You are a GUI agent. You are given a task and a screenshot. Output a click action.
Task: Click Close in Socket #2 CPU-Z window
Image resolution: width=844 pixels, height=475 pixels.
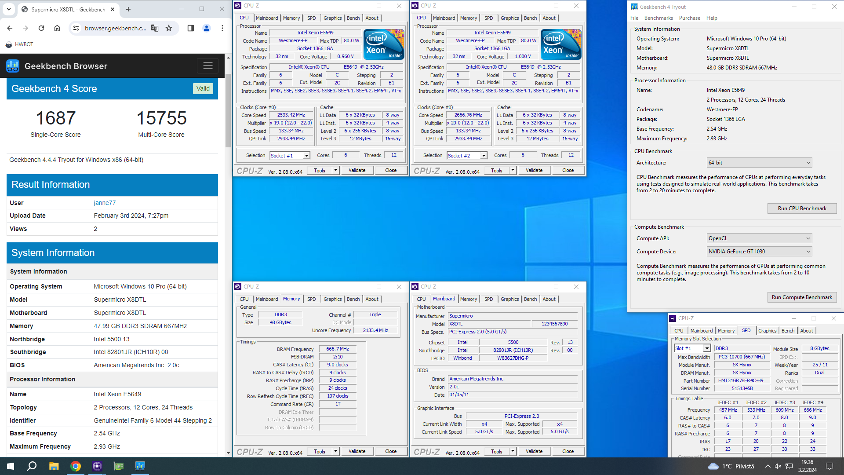[568, 170]
